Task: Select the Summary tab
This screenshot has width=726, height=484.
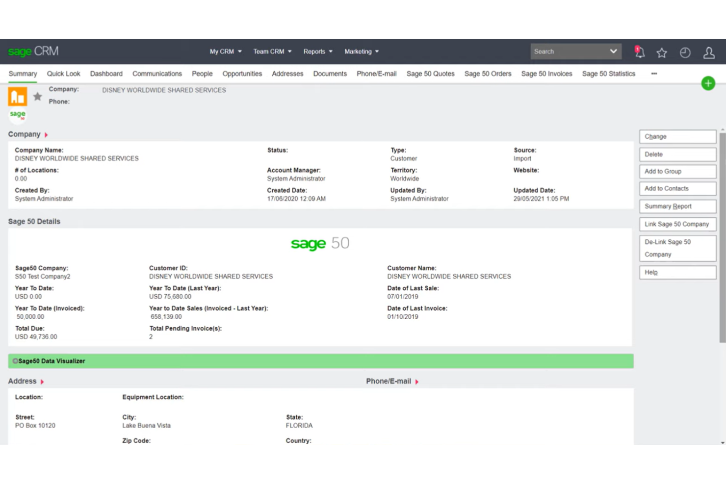Action: (x=23, y=74)
